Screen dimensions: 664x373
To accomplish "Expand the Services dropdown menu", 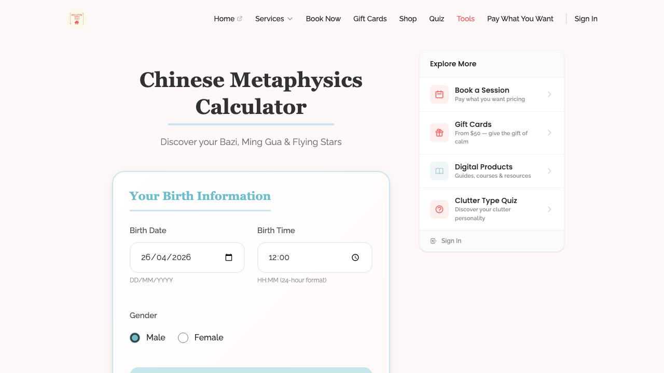I will coord(274,19).
